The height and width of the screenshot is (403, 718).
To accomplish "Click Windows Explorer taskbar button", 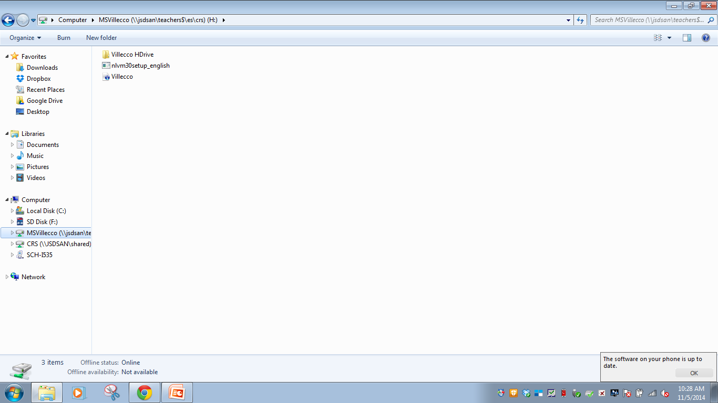I will coord(47,393).
